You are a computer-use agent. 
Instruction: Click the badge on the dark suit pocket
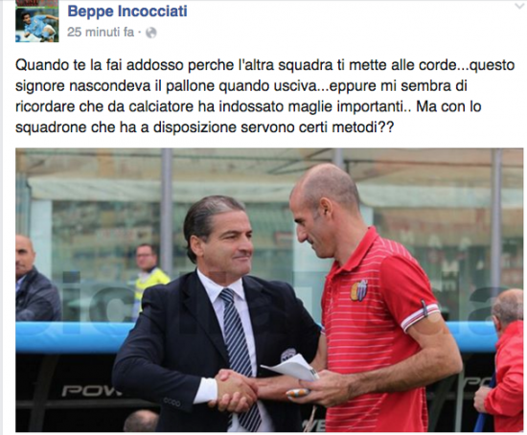point(287,355)
